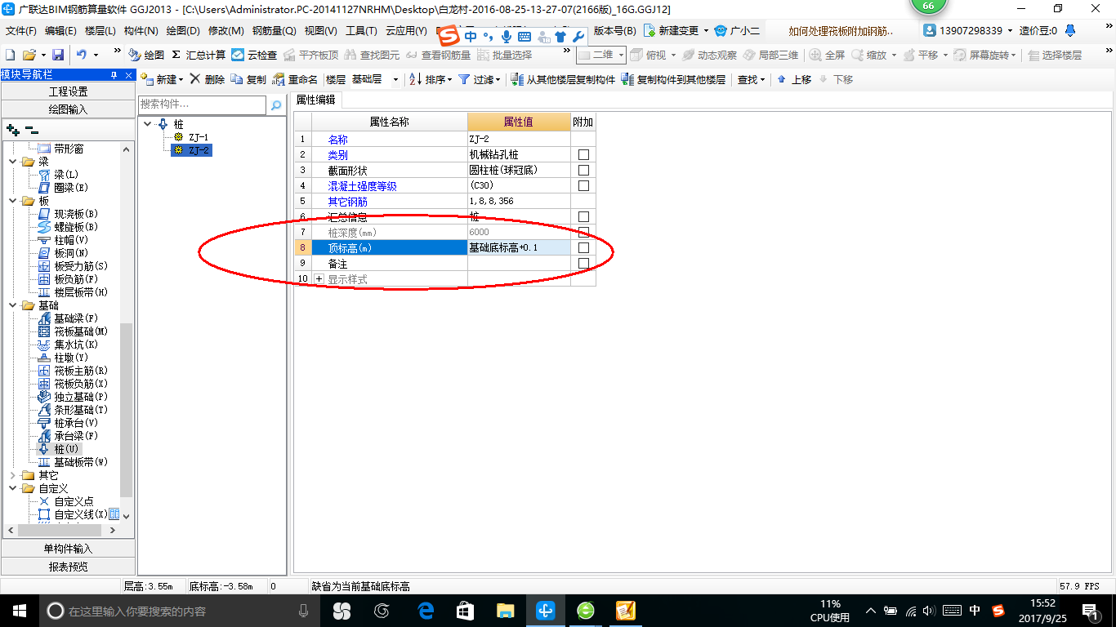Click 其它钢筋 value cell 1,8,8,356
This screenshot has height=627, width=1116.
(519, 202)
